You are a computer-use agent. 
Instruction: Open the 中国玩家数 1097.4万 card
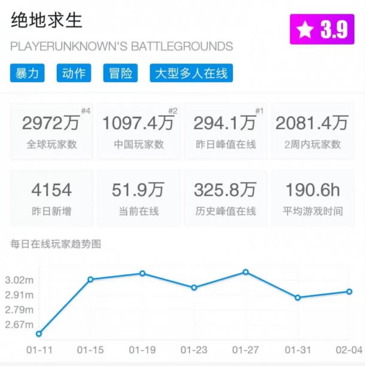click(x=139, y=131)
